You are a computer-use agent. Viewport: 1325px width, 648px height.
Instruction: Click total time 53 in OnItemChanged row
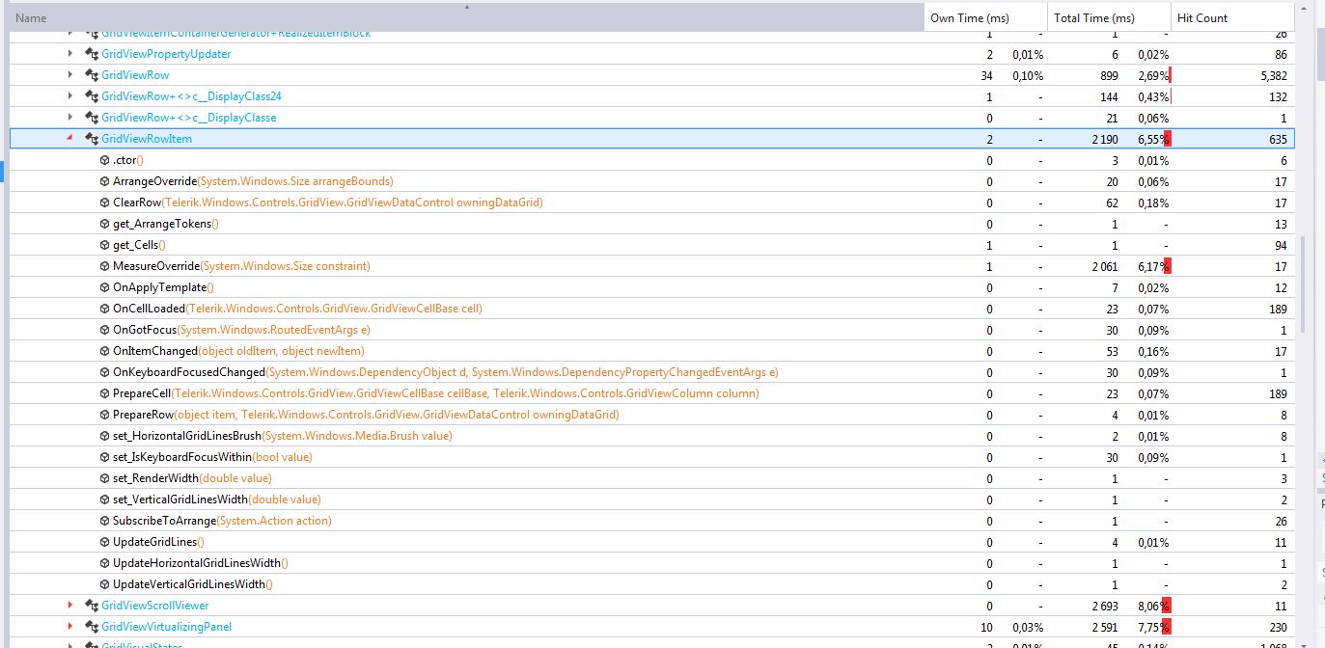click(x=1111, y=351)
